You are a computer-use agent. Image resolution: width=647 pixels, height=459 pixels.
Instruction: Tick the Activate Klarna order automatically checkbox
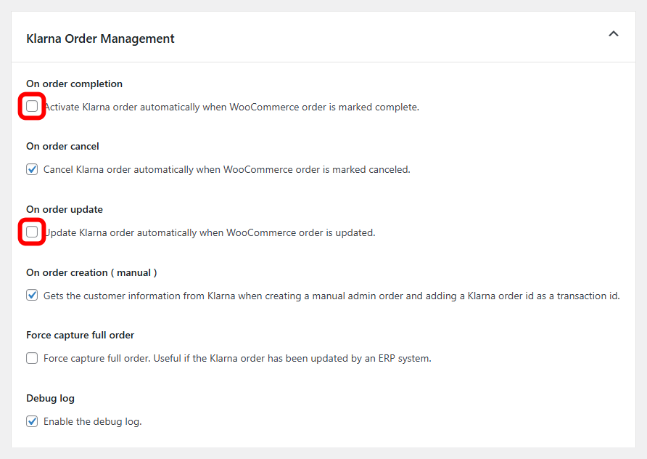click(32, 107)
